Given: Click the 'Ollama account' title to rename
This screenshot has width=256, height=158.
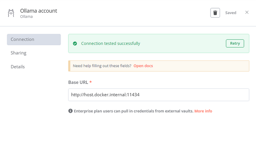Looking at the screenshot, I should 39,11.
